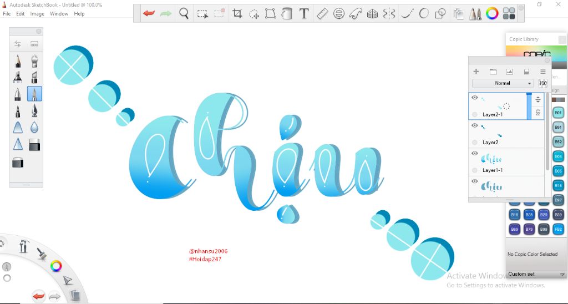Pick Copic color B01
Image resolution: width=568 pixels, height=304 pixels.
558,113
